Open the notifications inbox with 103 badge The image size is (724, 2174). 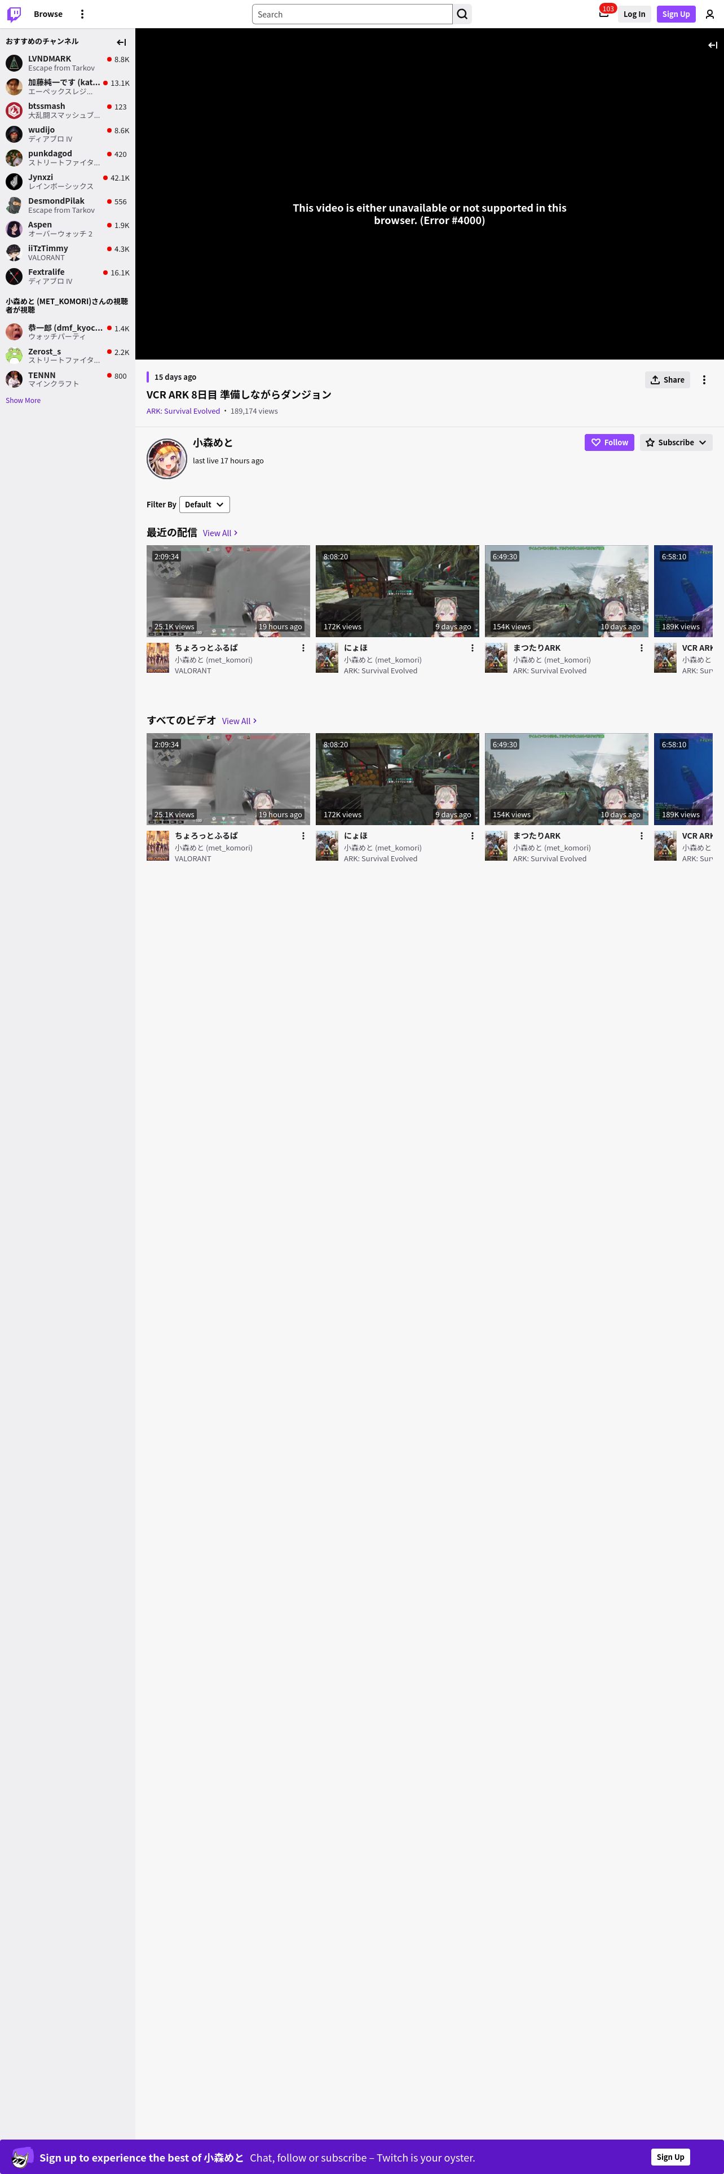[x=604, y=14]
